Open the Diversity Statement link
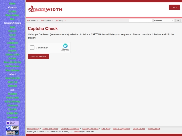The width and height of the screenshot is (182, 136). click(70, 129)
